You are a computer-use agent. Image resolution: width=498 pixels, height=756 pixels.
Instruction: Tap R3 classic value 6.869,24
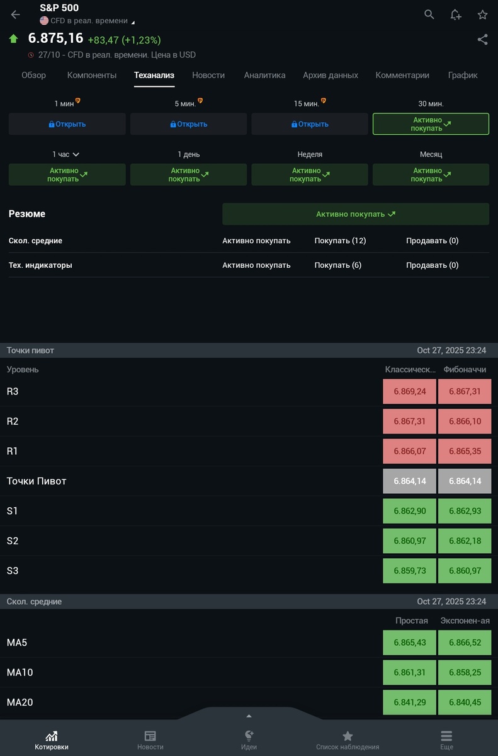pos(410,391)
